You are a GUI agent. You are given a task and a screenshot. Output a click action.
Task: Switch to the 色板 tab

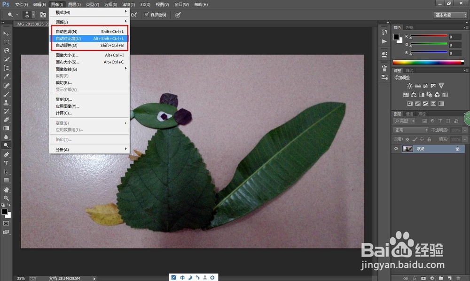(x=409, y=27)
